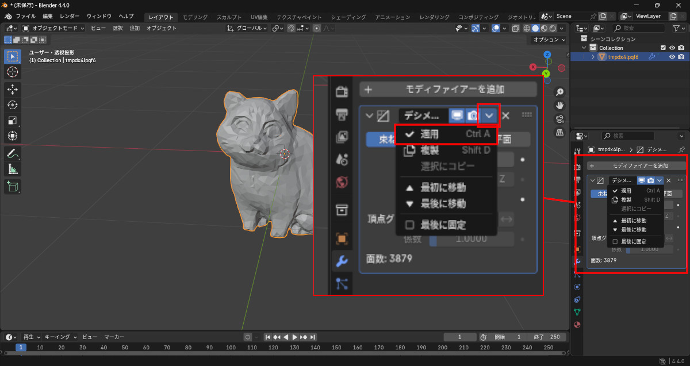Toggle camera view with the camera gizmo
Image resolution: width=690 pixels, height=366 pixels.
[x=560, y=119]
